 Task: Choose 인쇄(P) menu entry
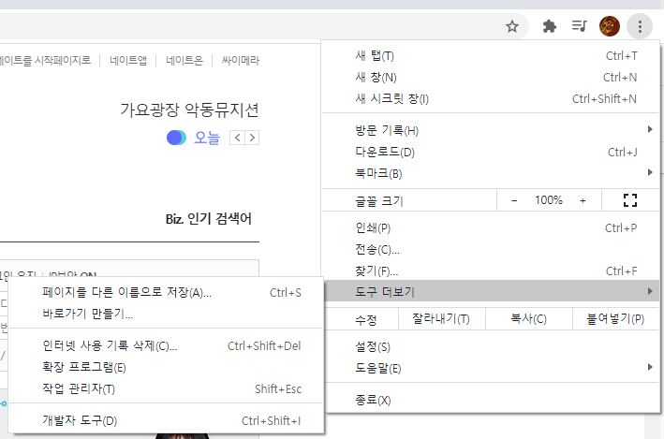(491, 227)
